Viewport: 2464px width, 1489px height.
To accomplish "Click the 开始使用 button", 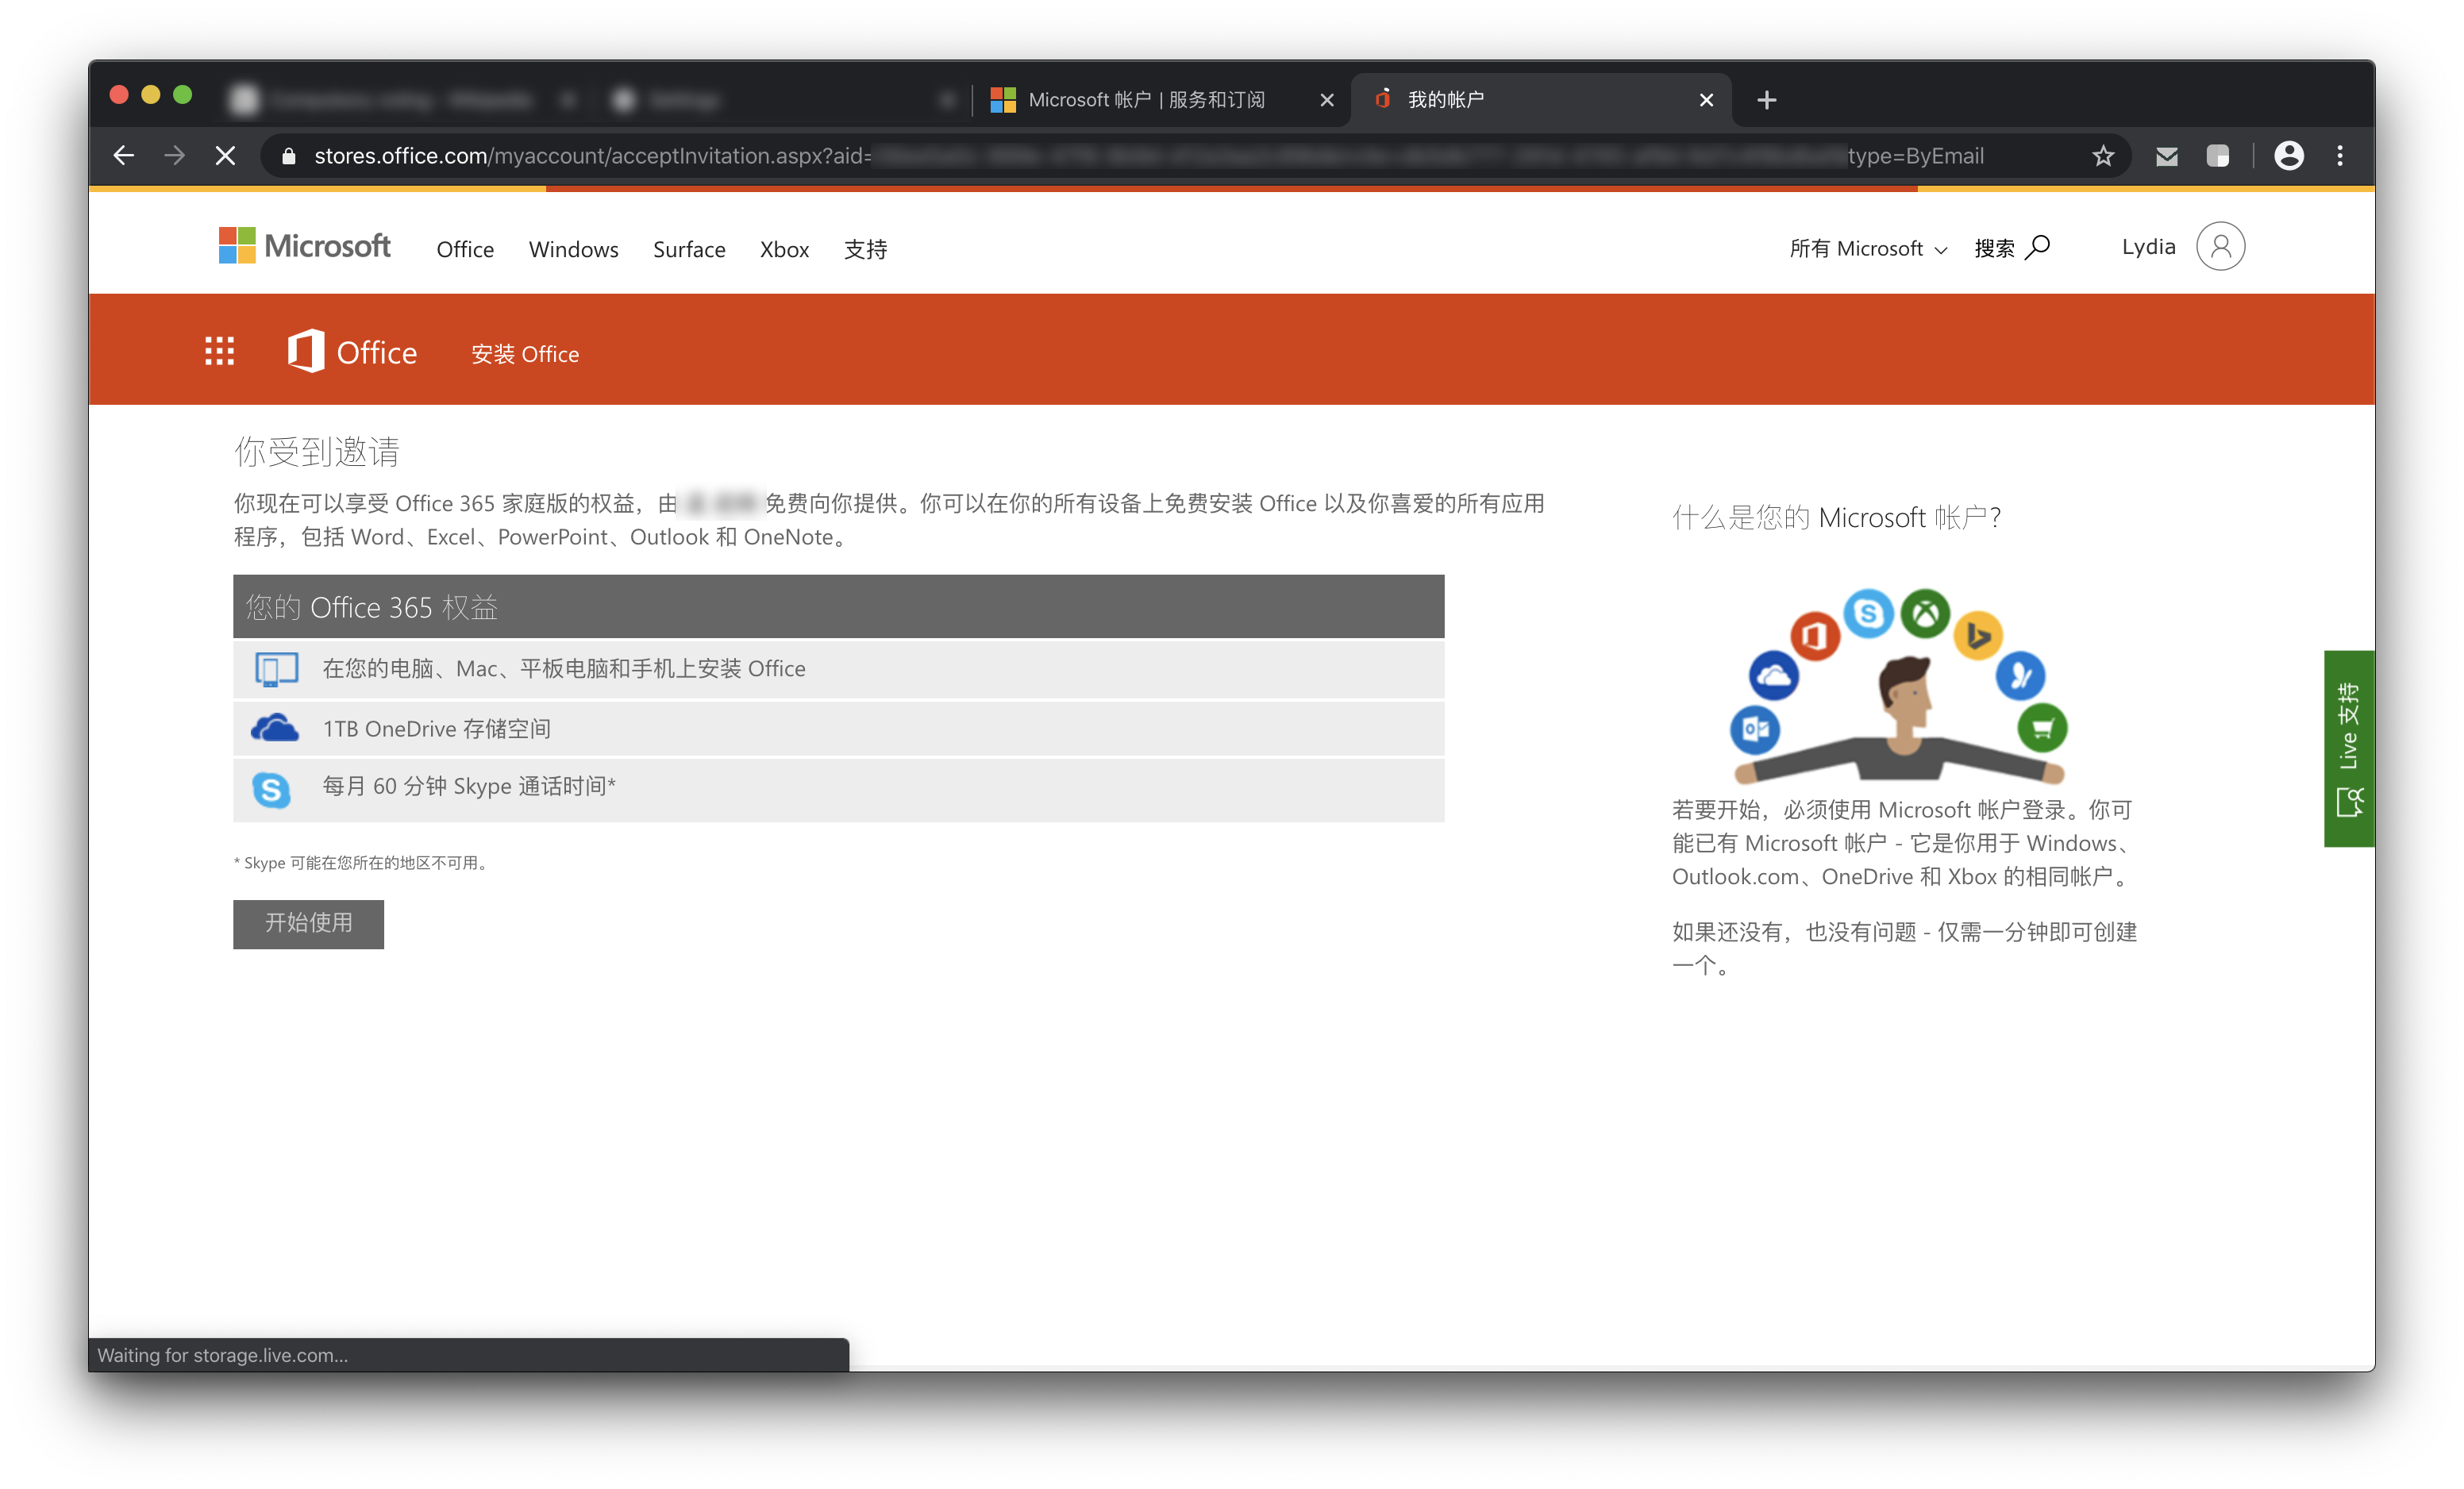I will pos(308,923).
